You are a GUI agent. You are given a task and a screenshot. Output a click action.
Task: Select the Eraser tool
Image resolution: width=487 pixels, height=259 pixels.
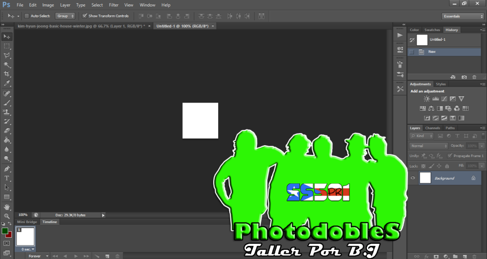[7, 131]
